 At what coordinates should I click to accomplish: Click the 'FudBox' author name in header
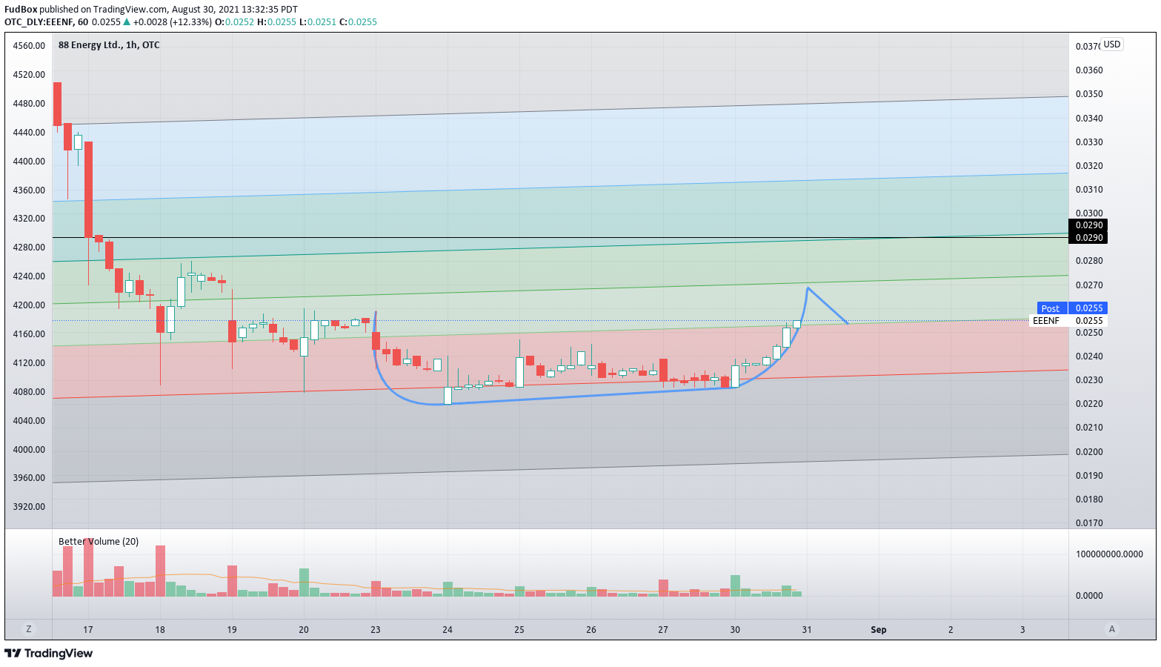(x=21, y=10)
